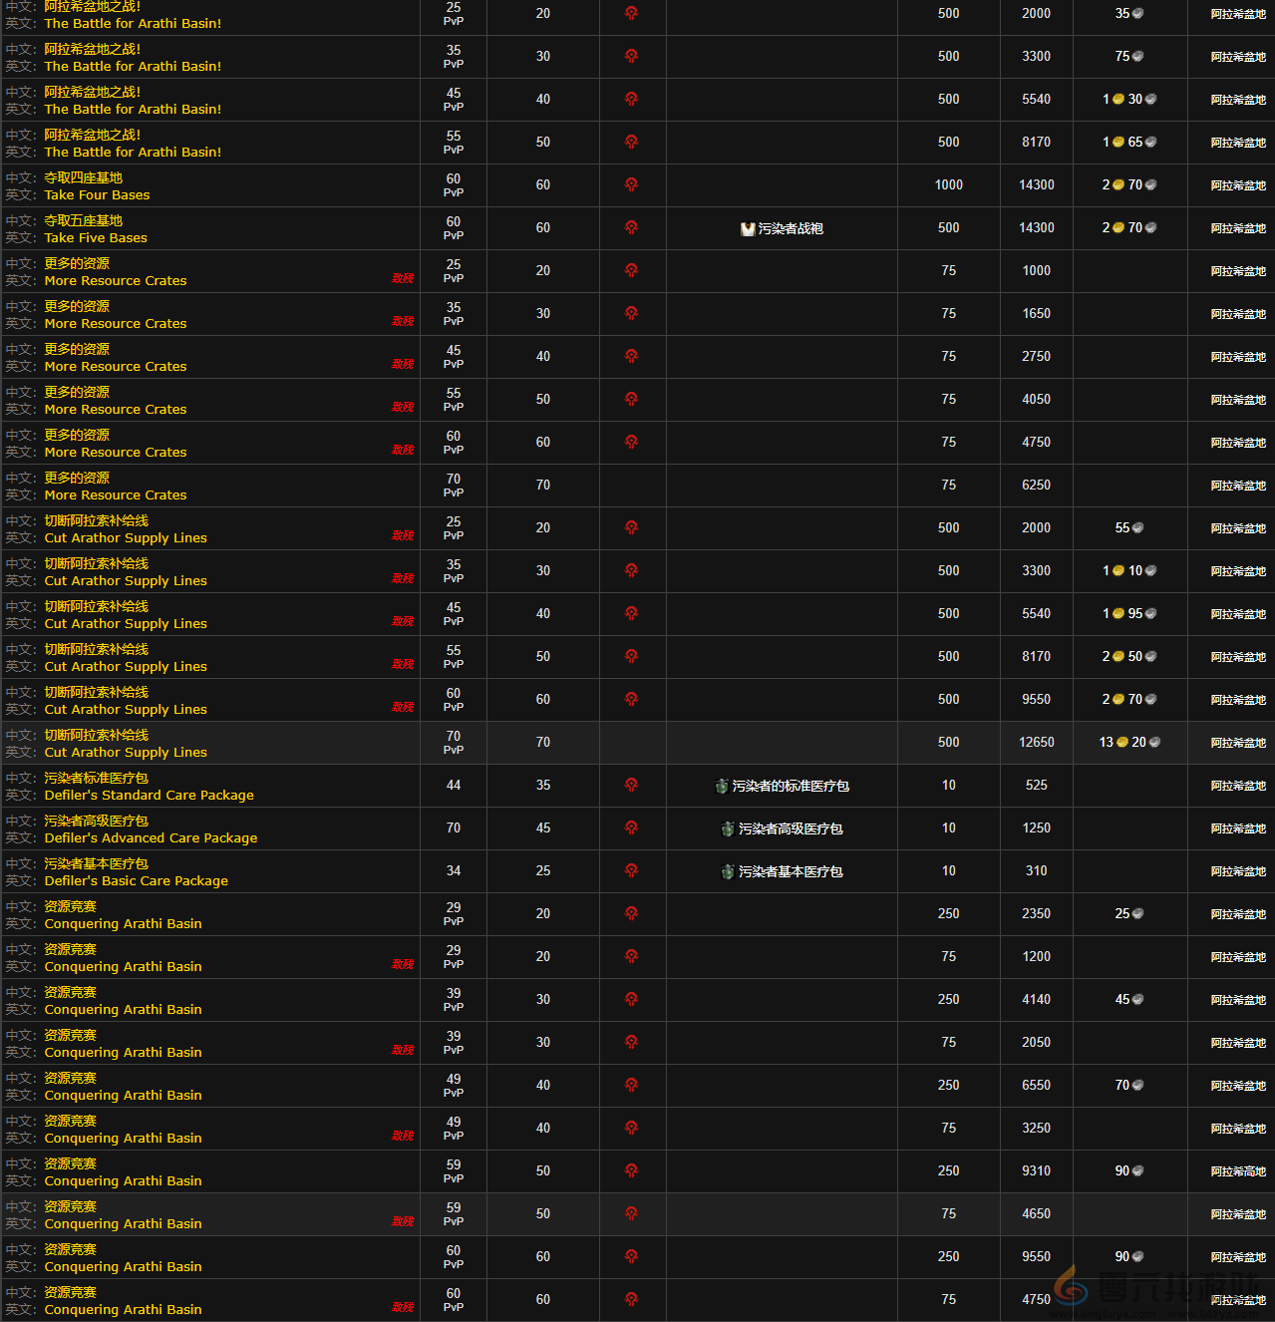The width and height of the screenshot is (1275, 1322).
Task: Open Defiler's Standard Care Package quest
Action: point(149,796)
